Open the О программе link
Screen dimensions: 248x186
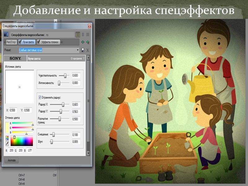pyautogui.click(x=76, y=59)
